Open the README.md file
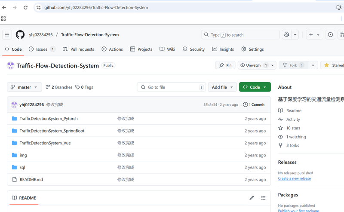This screenshot has width=344, height=212. coord(31,179)
